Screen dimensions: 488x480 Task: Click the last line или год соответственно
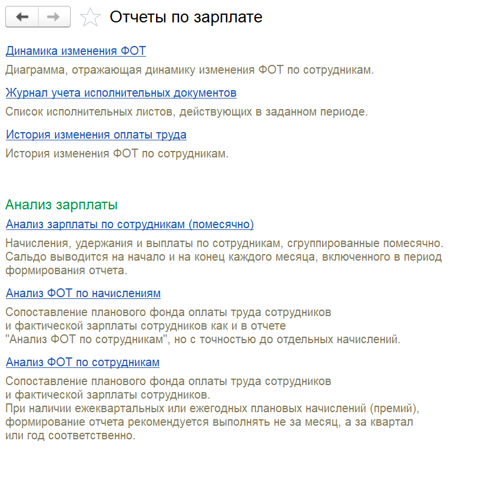click(70, 436)
